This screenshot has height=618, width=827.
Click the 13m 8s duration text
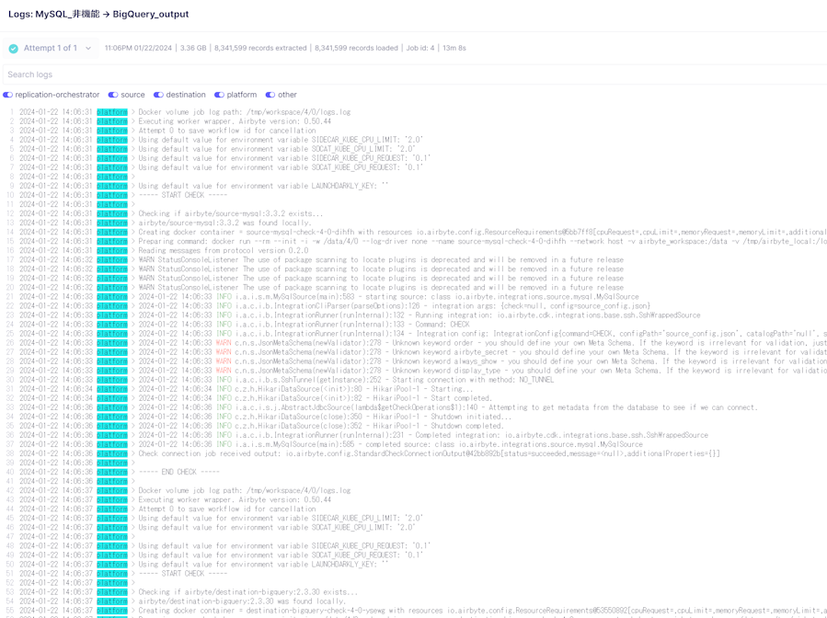[x=454, y=48]
